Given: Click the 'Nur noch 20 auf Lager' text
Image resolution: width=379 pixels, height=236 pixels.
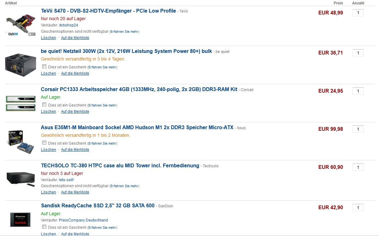Looking at the screenshot, I should coord(63,19).
